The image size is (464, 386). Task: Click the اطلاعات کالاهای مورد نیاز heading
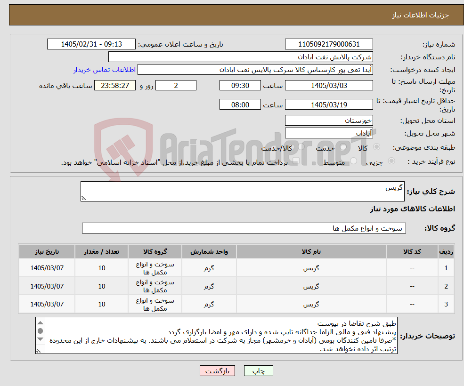pos(413,209)
